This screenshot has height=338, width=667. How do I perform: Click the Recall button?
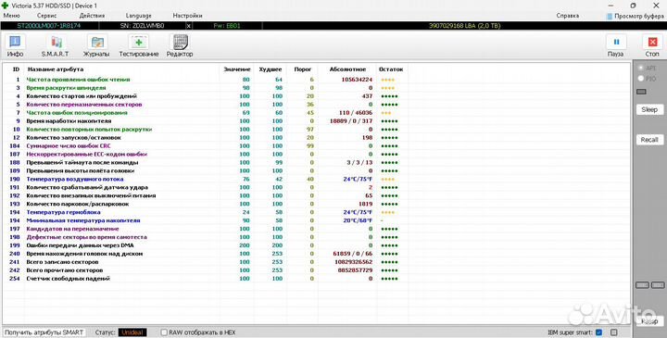click(649, 140)
